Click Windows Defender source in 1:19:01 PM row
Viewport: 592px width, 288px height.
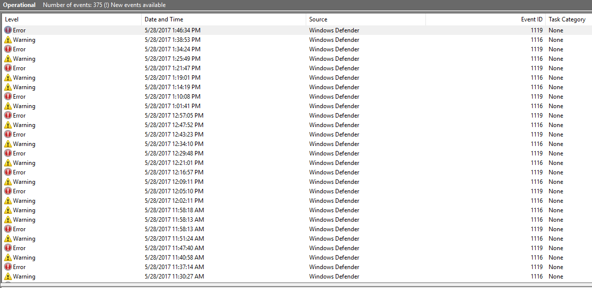[x=334, y=77]
